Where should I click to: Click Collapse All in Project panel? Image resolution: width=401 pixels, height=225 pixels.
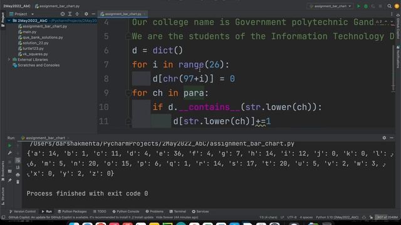point(77,14)
